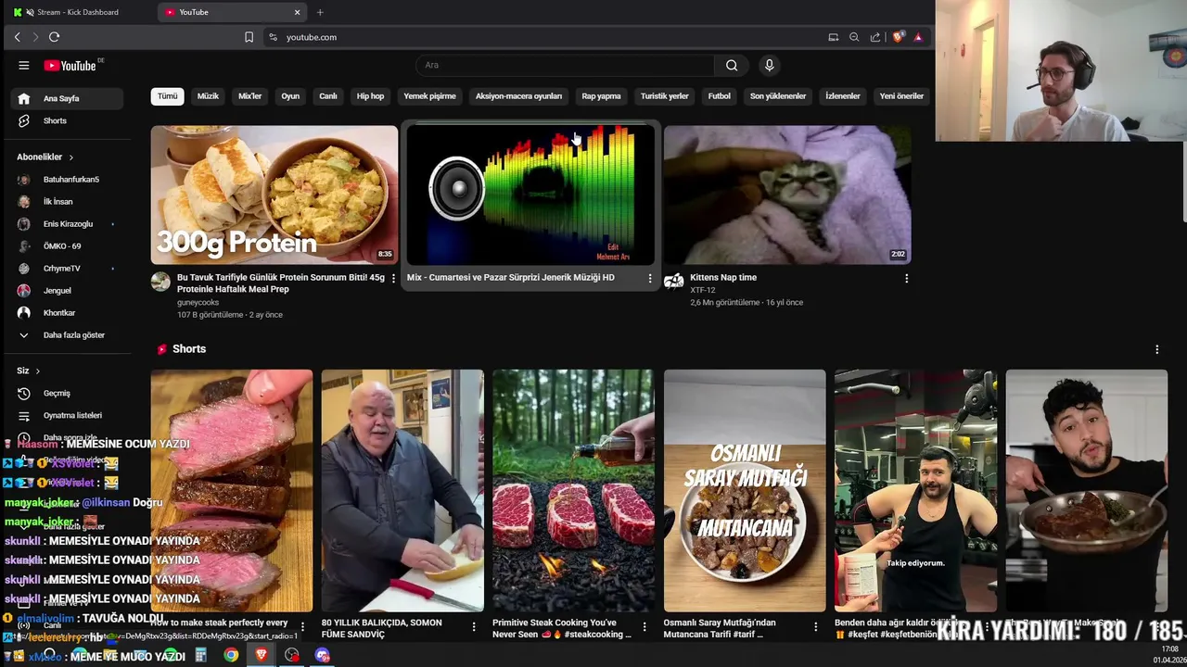Open options for 80 YILLIK BALIKÇIDA short
1187x667 pixels.
[x=473, y=627]
